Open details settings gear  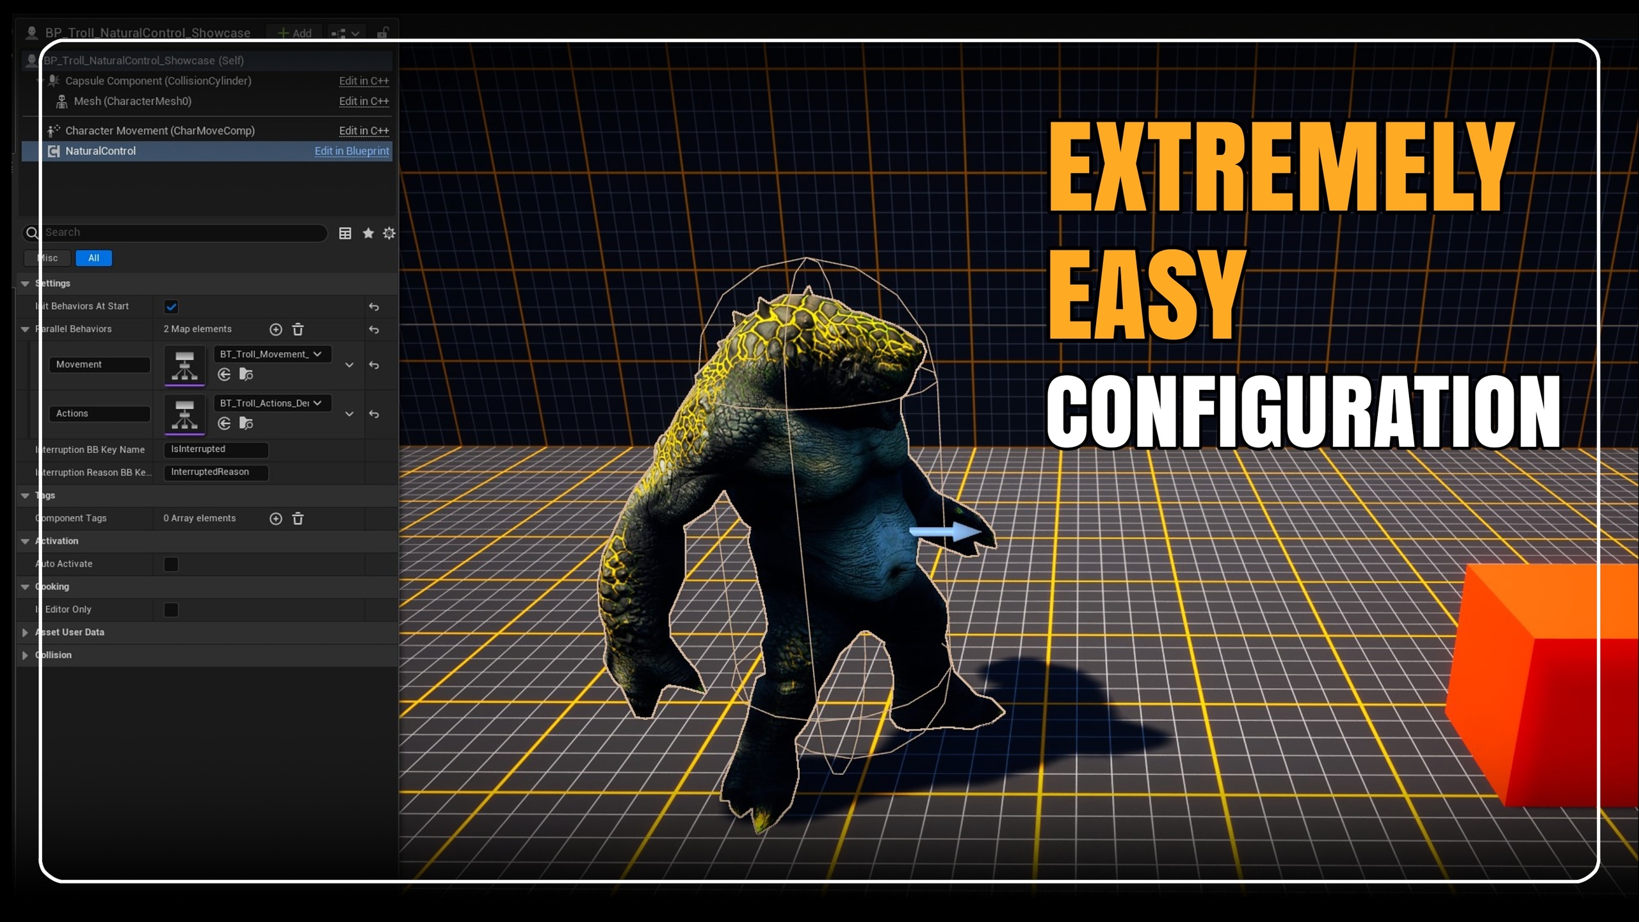[x=389, y=233]
